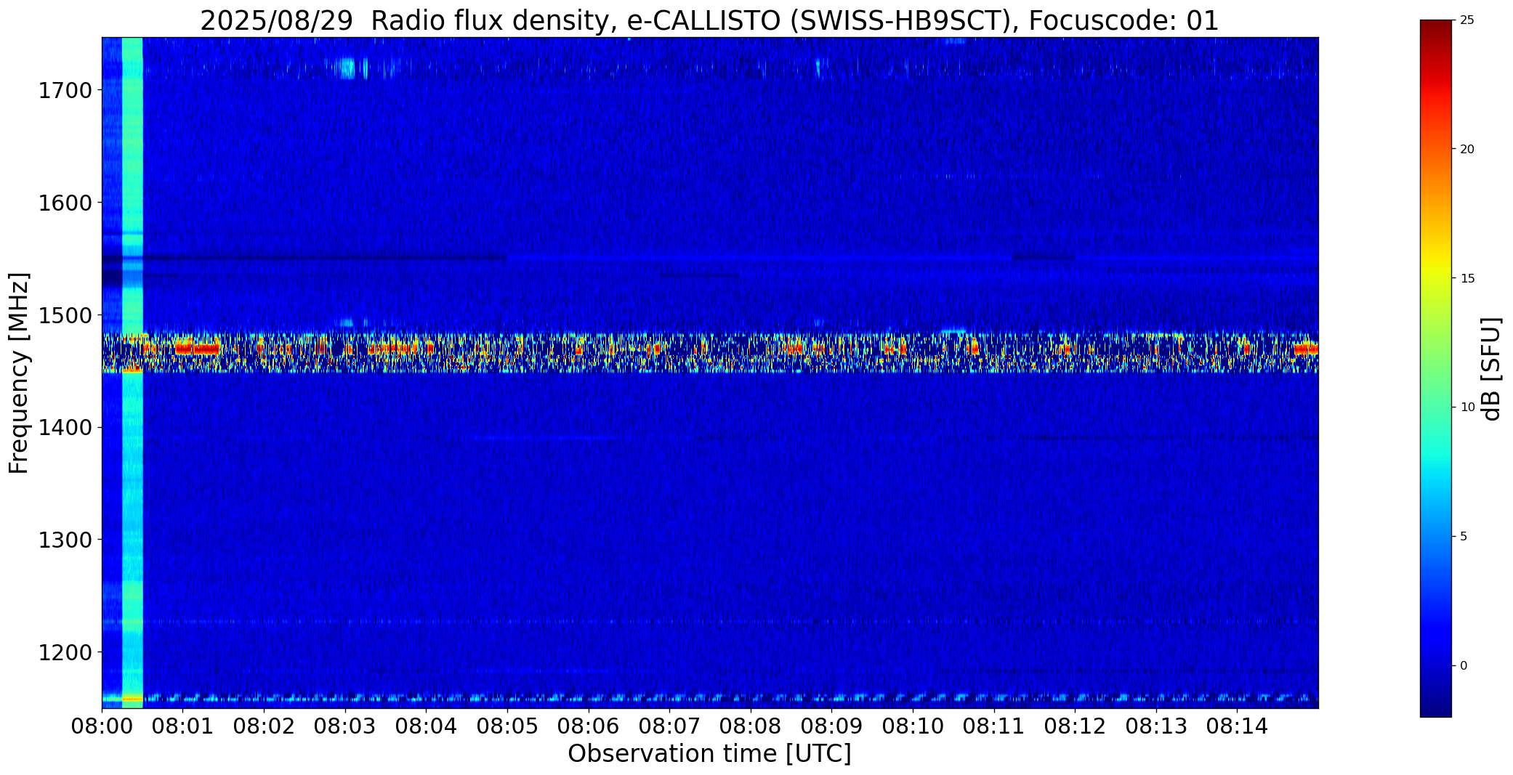The height and width of the screenshot is (775, 1513).
Task: Click the colorbar tick label 0
Action: (1464, 666)
